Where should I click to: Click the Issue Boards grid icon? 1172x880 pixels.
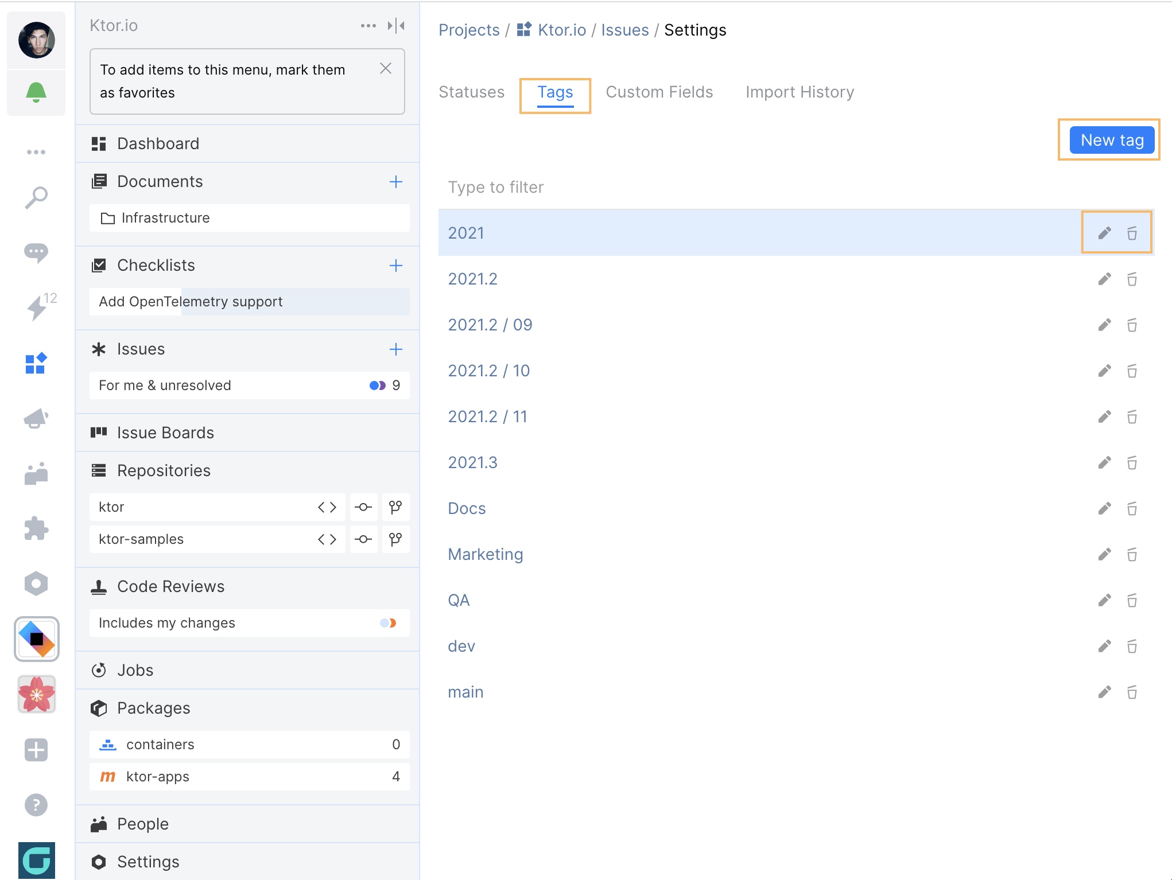[x=99, y=431]
